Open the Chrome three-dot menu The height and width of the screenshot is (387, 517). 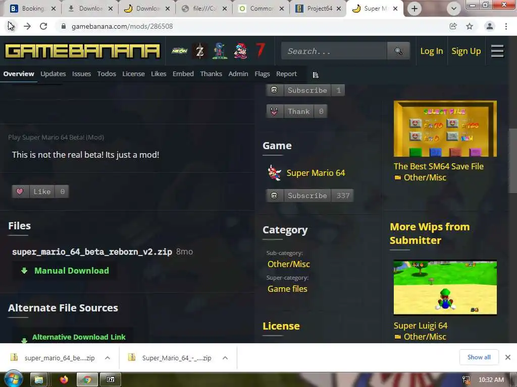tap(506, 26)
